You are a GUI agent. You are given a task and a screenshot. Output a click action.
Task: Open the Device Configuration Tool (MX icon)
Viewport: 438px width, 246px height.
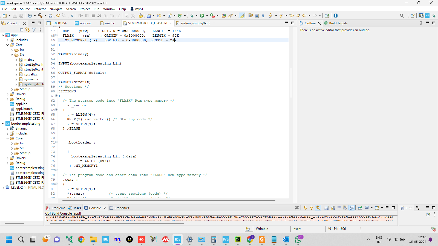coord(427,16)
